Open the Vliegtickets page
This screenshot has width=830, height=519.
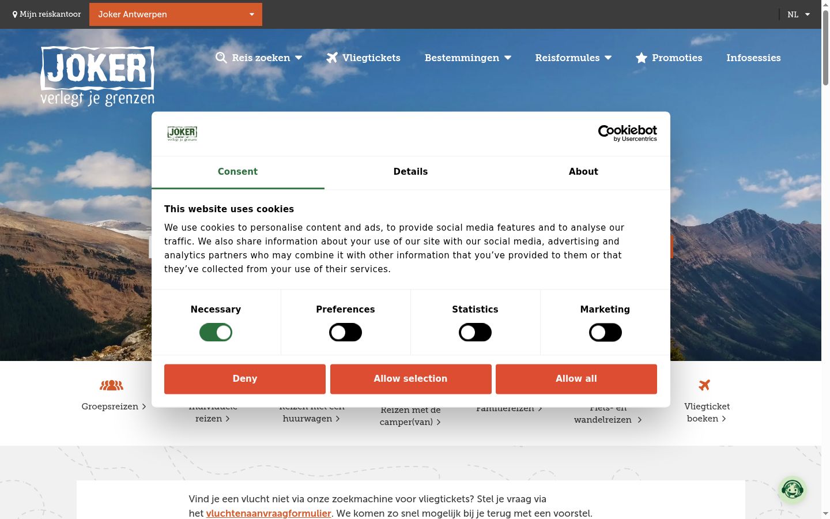[x=363, y=58]
